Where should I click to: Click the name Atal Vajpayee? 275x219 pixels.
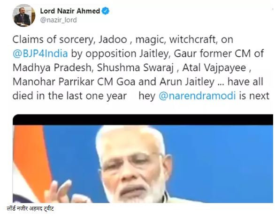tap(214, 68)
